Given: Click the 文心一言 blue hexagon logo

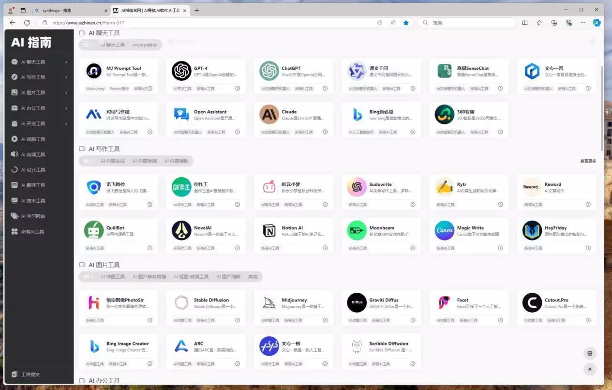Looking at the screenshot, I should tap(532, 71).
